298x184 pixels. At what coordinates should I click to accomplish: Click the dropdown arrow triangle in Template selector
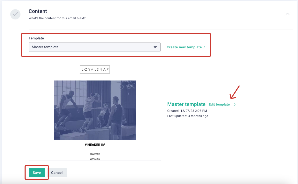coord(155,47)
